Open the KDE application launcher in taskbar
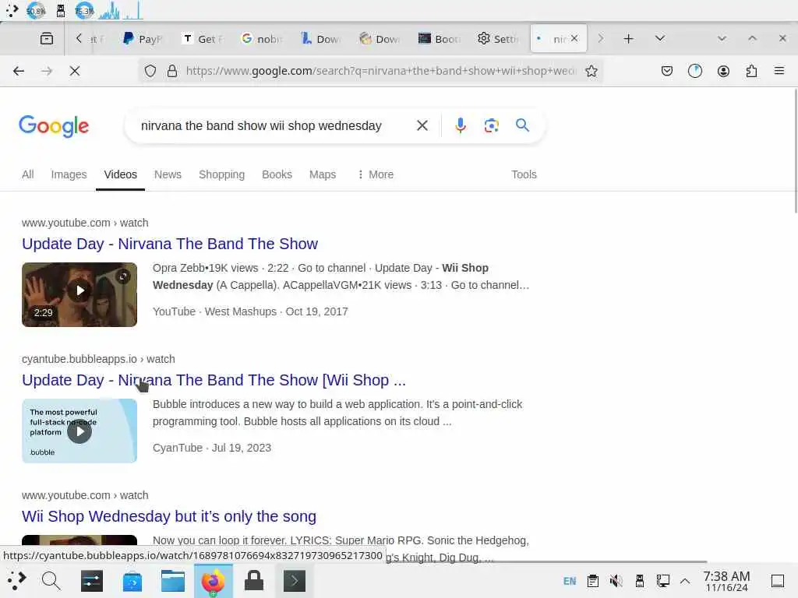Image resolution: width=798 pixels, height=598 pixels. [16, 581]
